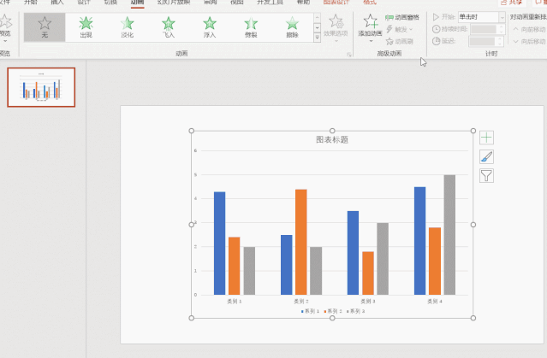Click the 开始 (Start) play triangle icon

click(x=436, y=17)
